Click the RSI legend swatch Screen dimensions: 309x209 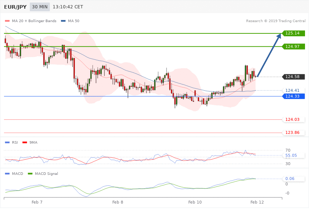click(7, 142)
